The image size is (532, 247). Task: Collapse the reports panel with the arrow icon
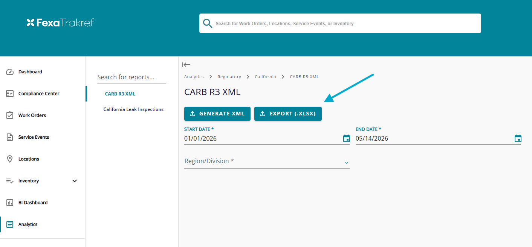pyautogui.click(x=186, y=65)
